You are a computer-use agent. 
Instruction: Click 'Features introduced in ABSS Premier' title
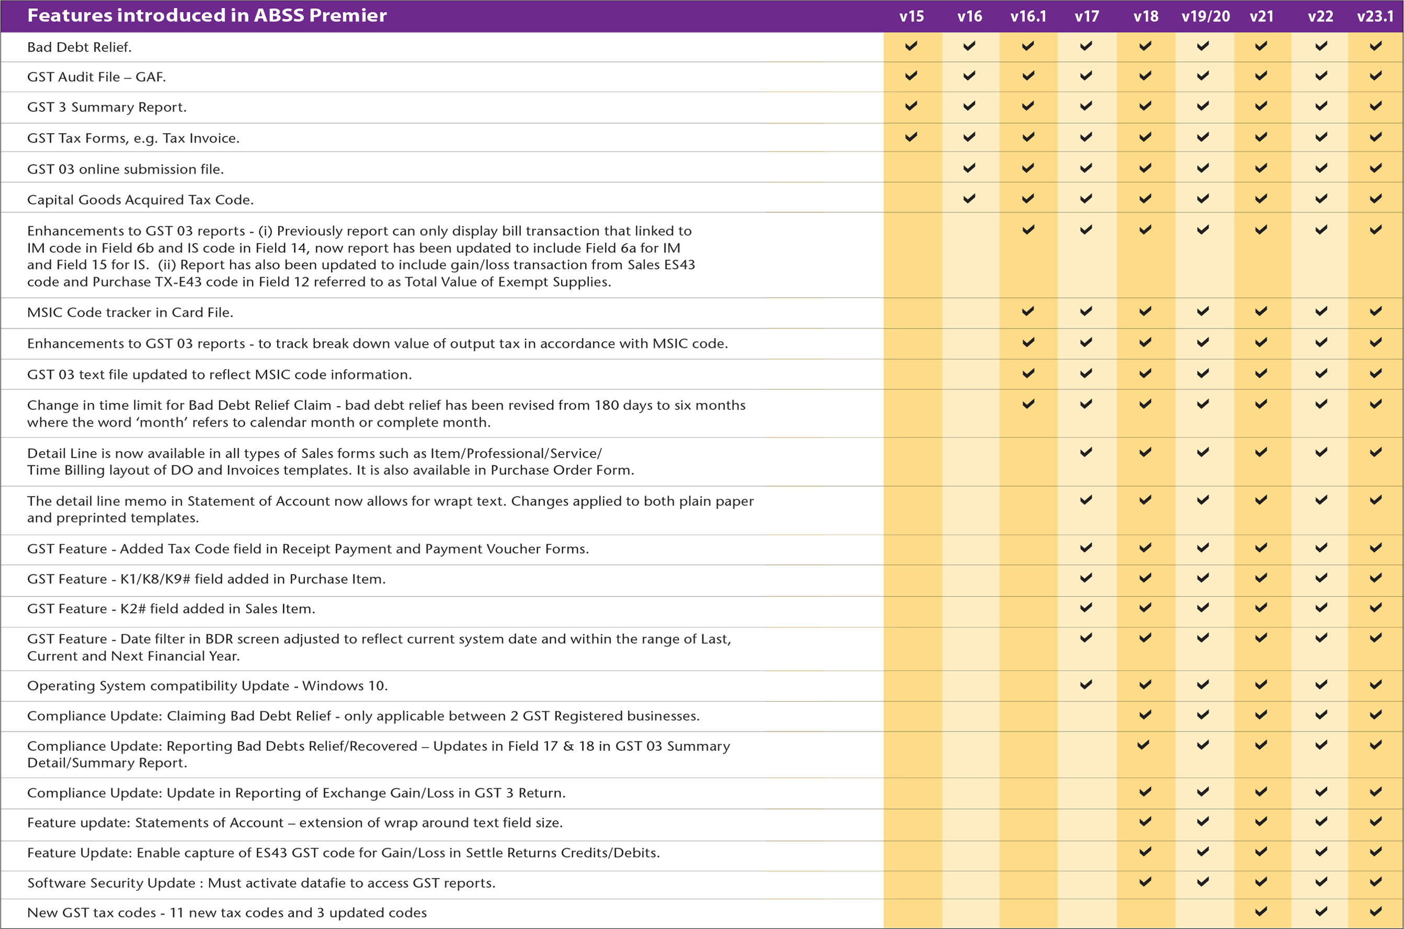[207, 15]
